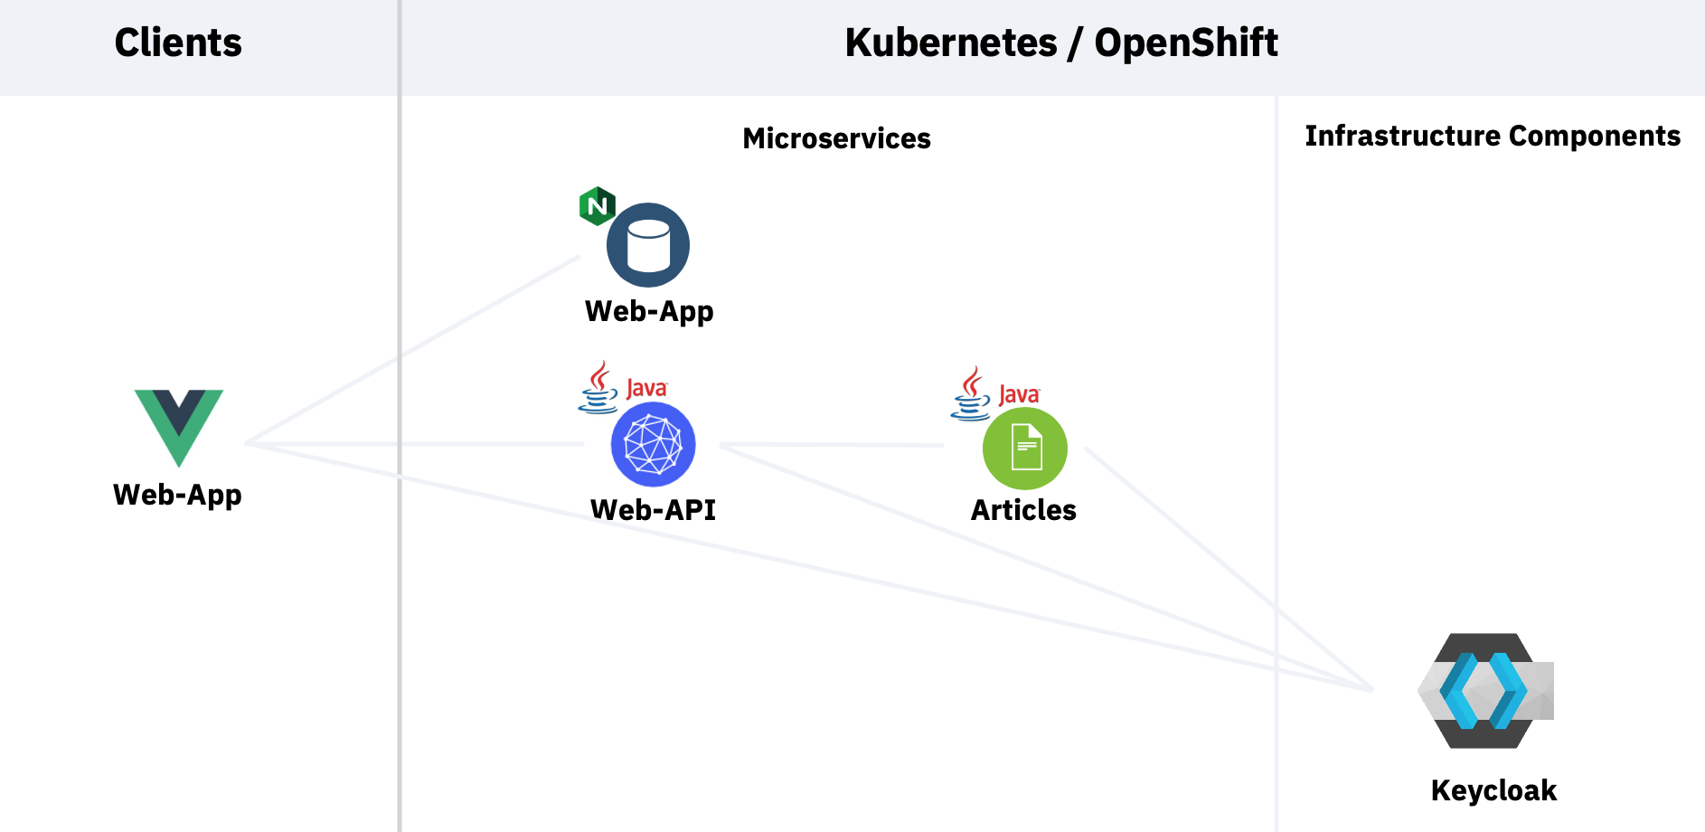
Task: Click the Web-App label under database icon
Action: tap(649, 312)
